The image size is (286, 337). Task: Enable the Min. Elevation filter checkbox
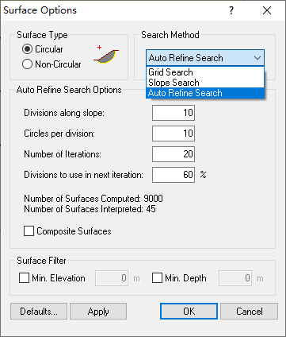[24, 278]
